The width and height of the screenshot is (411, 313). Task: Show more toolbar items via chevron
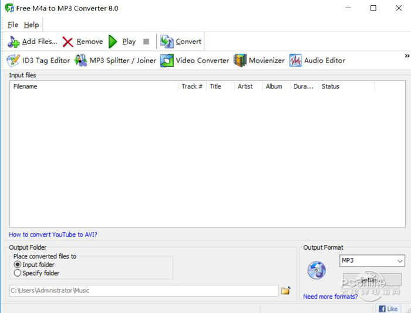pyautogui.click(x=407, y=56)
